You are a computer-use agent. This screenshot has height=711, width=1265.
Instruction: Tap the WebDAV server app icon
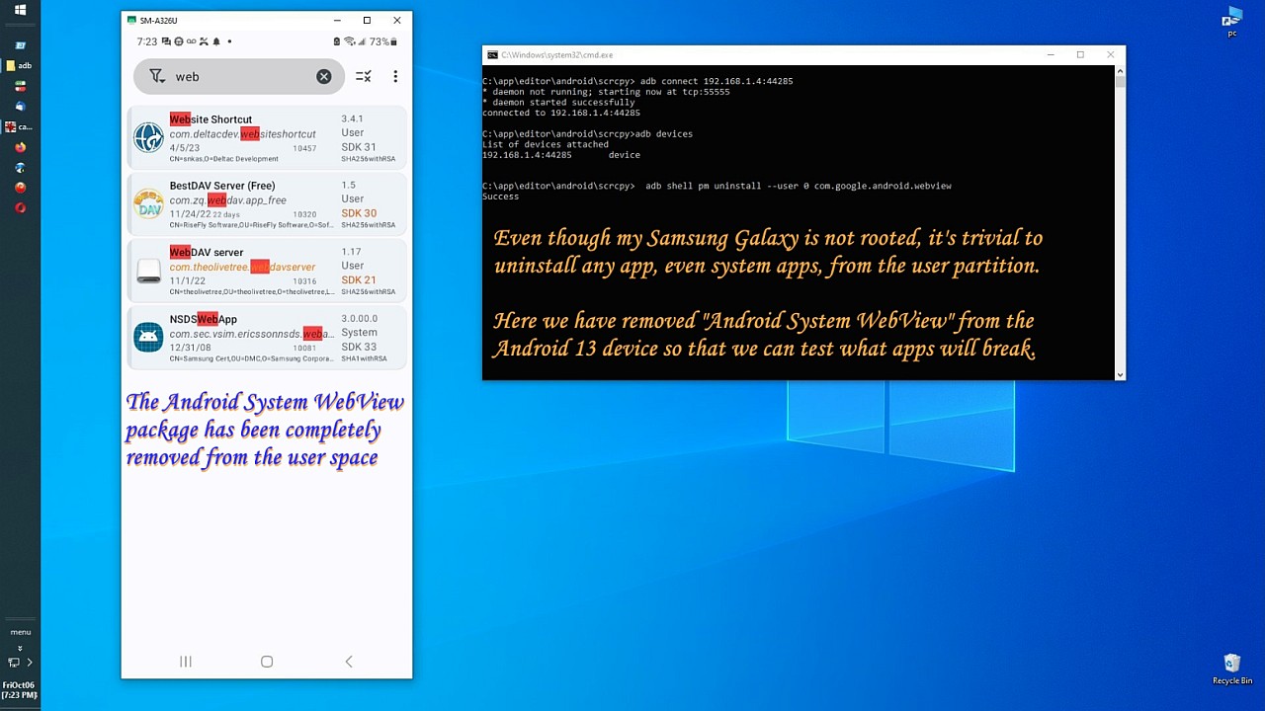coord(148,271)
